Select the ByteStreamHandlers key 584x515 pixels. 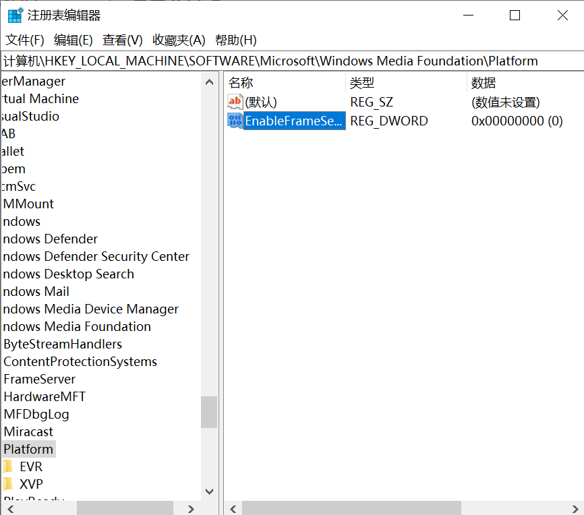(63, 344)
